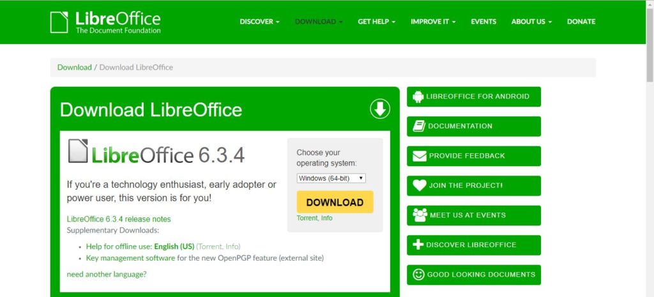Viewport: 654px width, 297px height.
Task: Open the Documentation sidebar button
Action: tap(474, 126)
